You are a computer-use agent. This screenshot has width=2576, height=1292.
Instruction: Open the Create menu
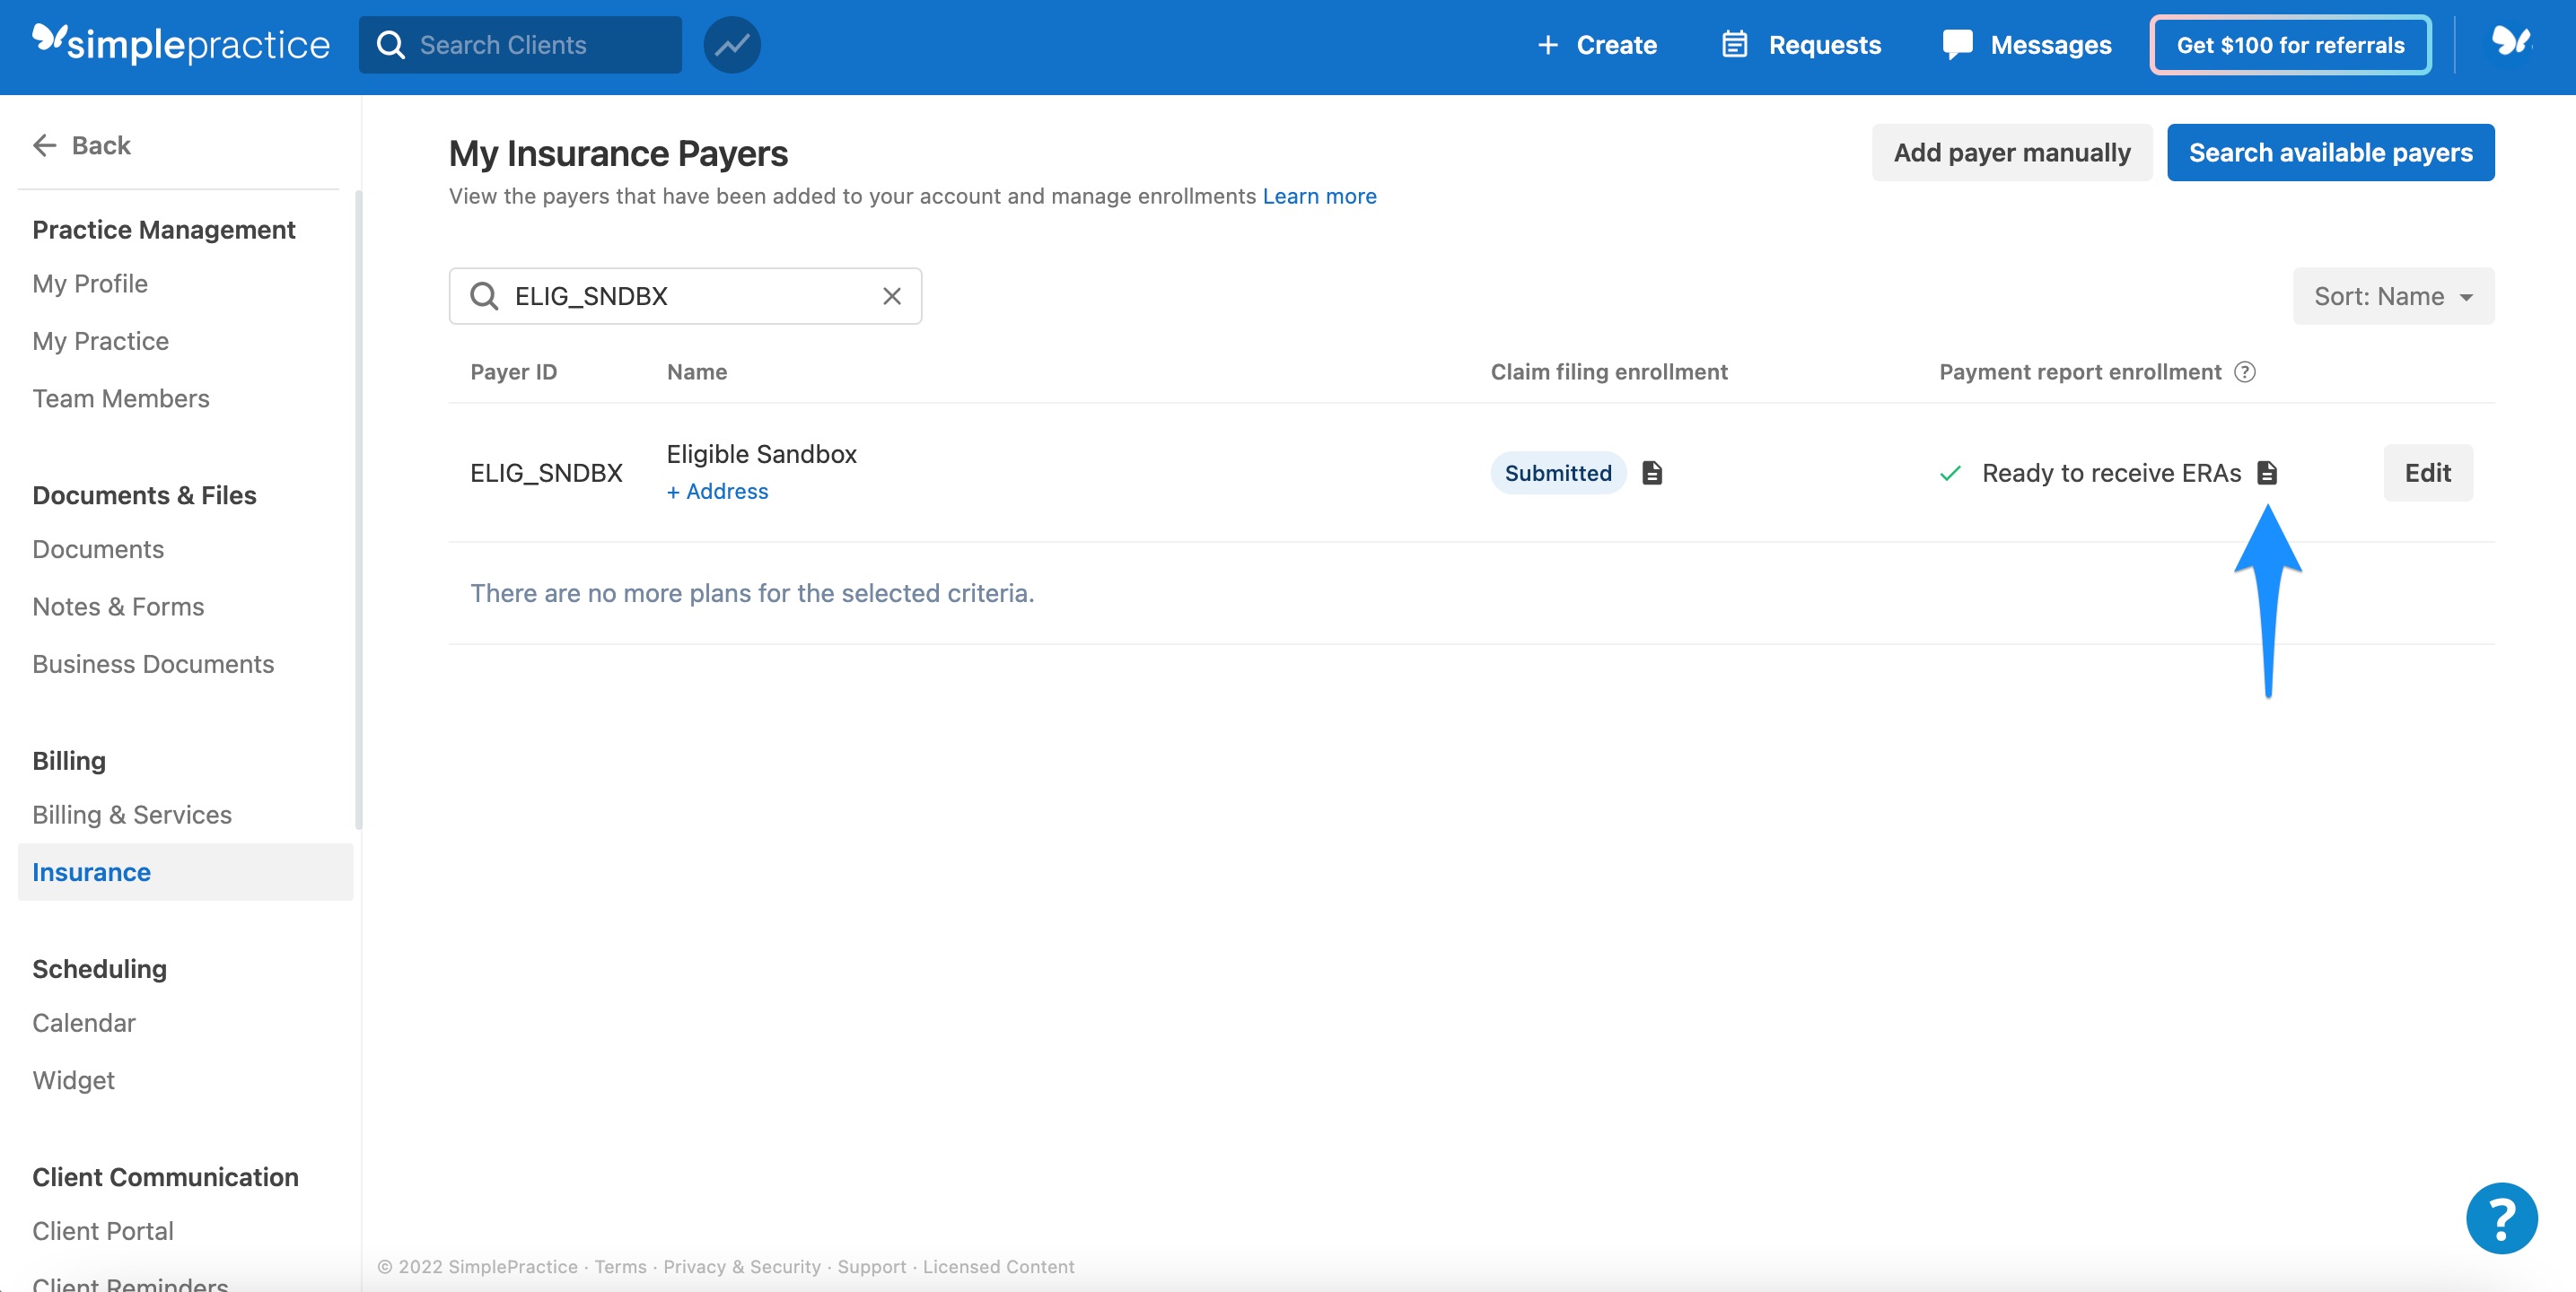[1597, 45]
